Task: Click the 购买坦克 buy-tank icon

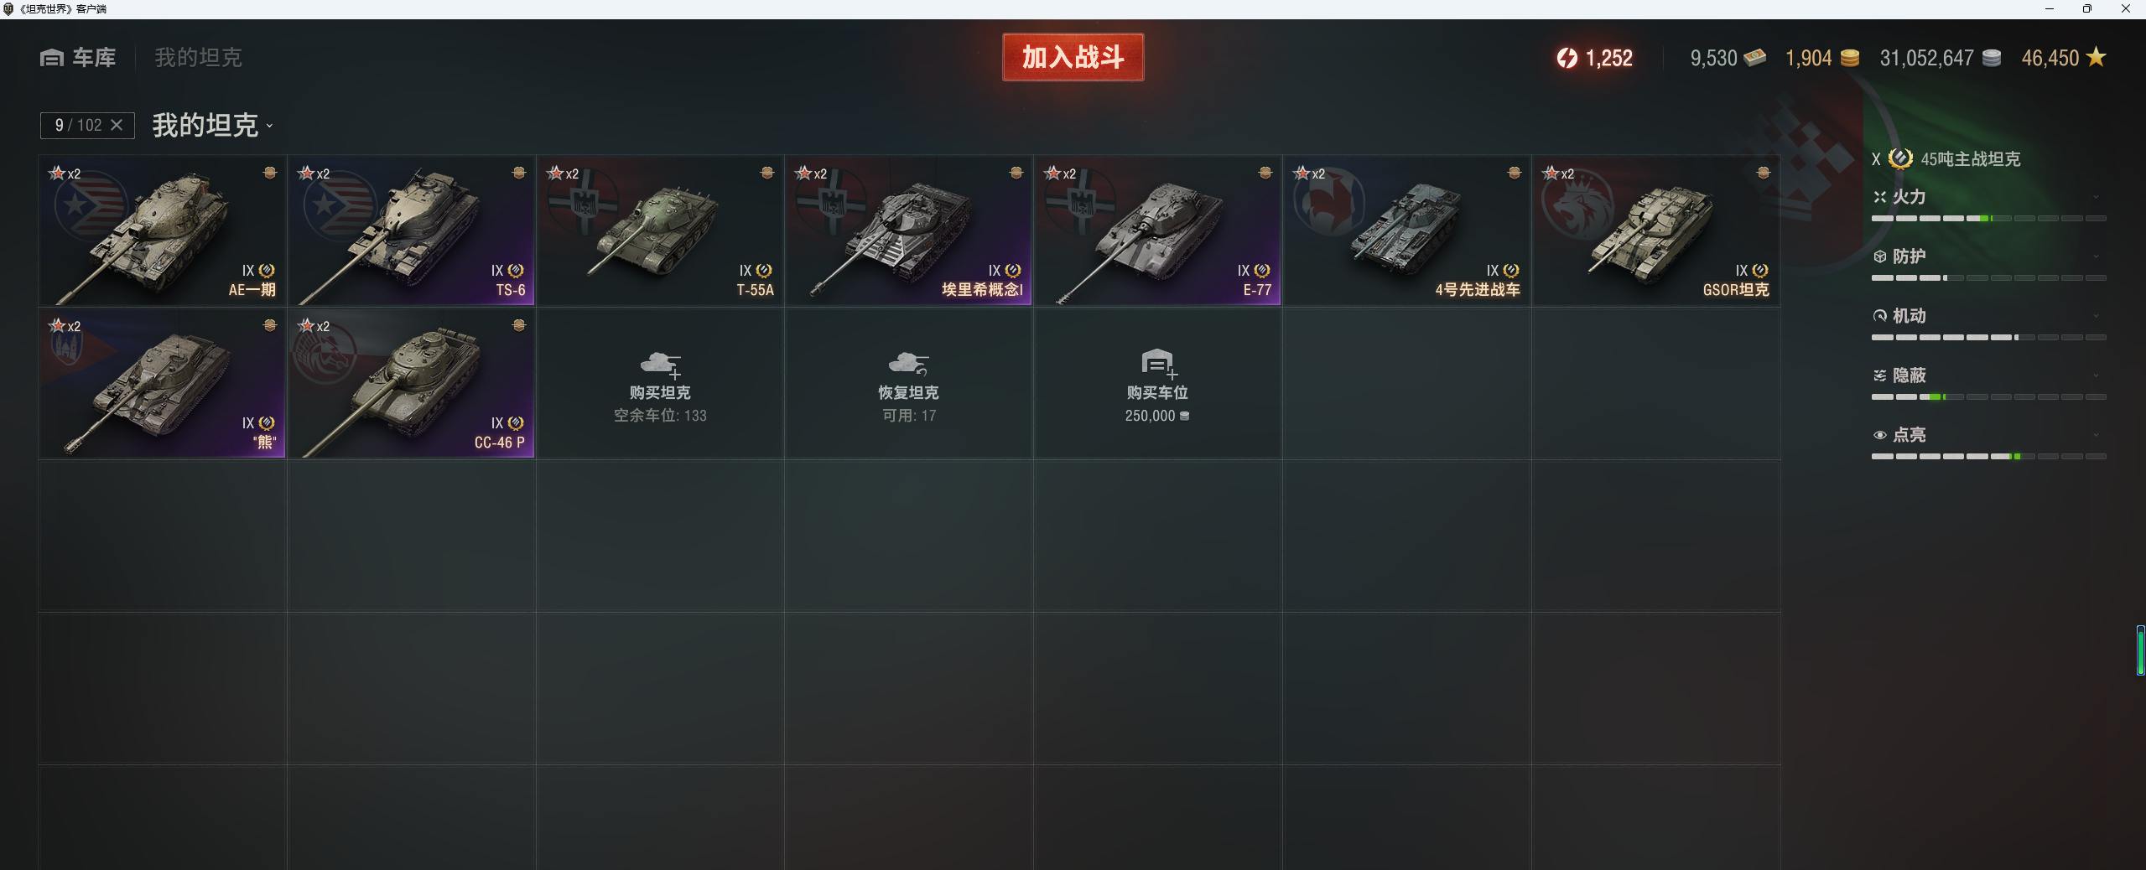Action: (x=660, y=364)
